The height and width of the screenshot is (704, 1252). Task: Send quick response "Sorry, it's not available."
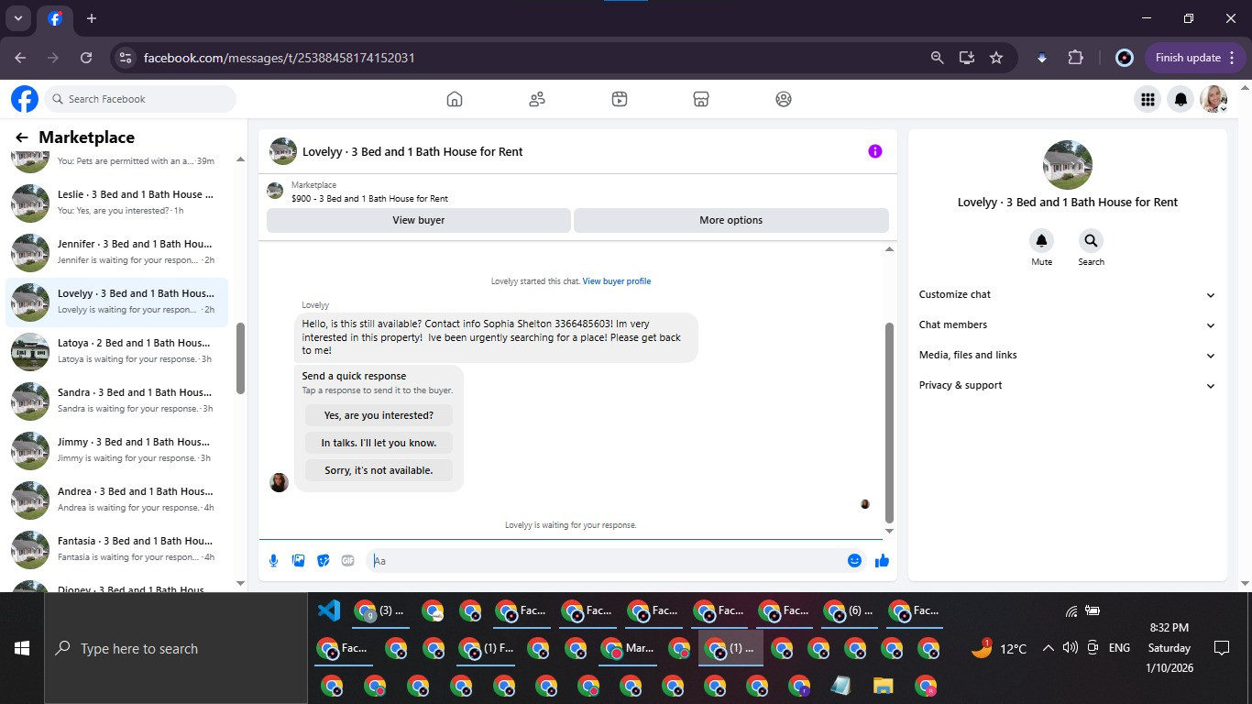pyautogui.click(x=379, y=470)
